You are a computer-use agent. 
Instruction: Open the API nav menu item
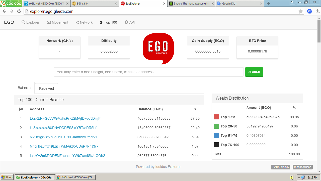coord(130,22)
